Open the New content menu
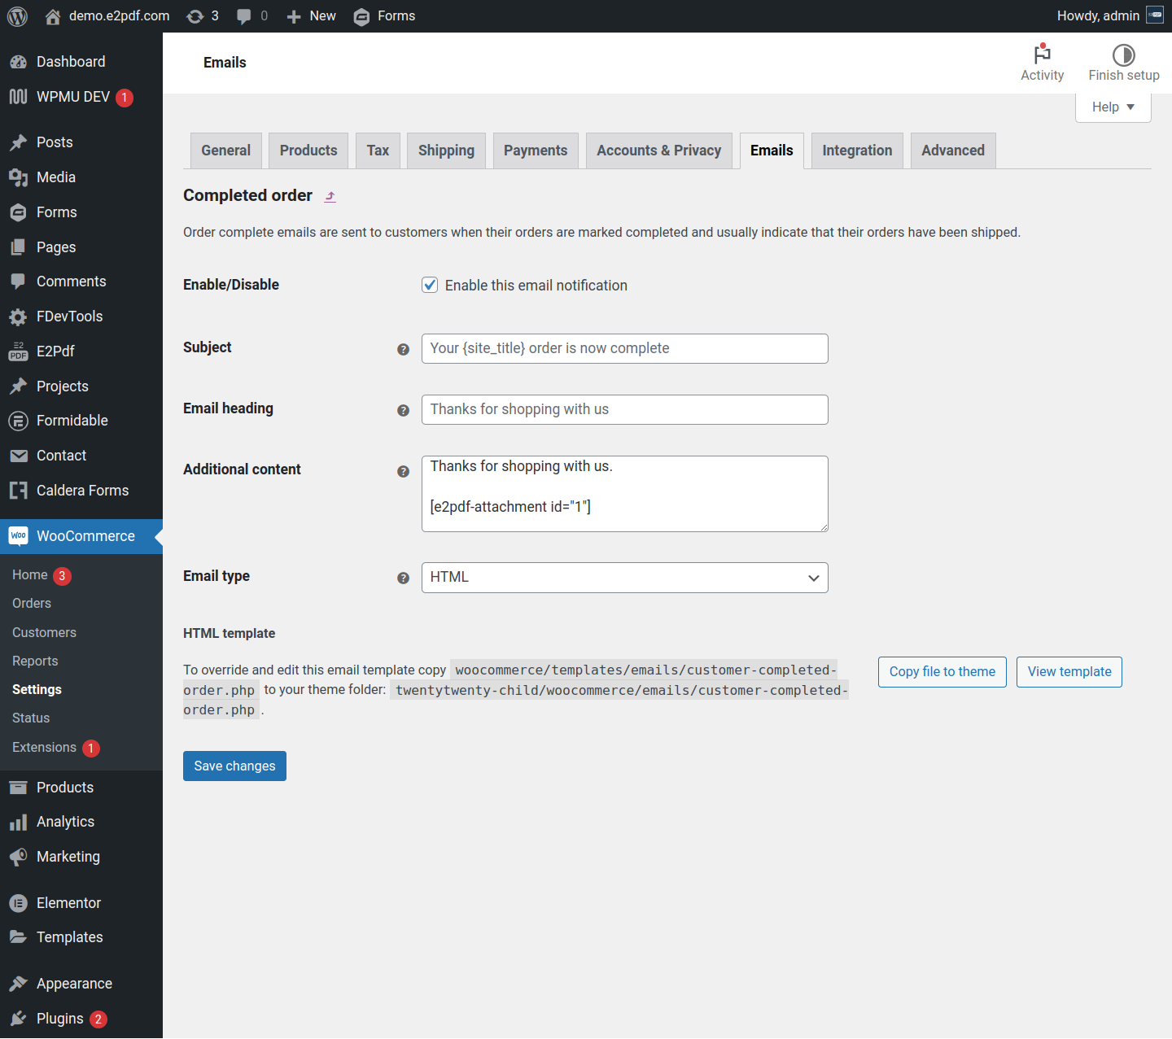1172x1039 pixels. pos(312,16)
